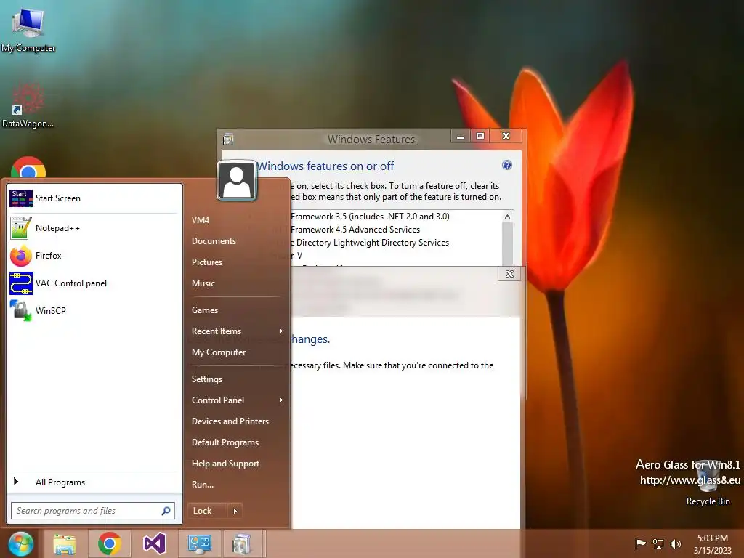Open Help and Support

[x=225, y=464]
